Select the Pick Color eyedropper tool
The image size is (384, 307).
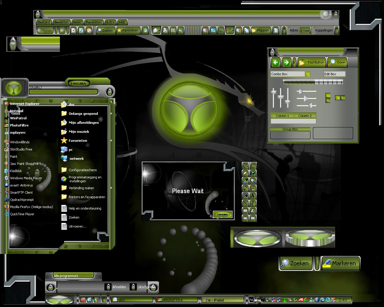coord(245,181)
